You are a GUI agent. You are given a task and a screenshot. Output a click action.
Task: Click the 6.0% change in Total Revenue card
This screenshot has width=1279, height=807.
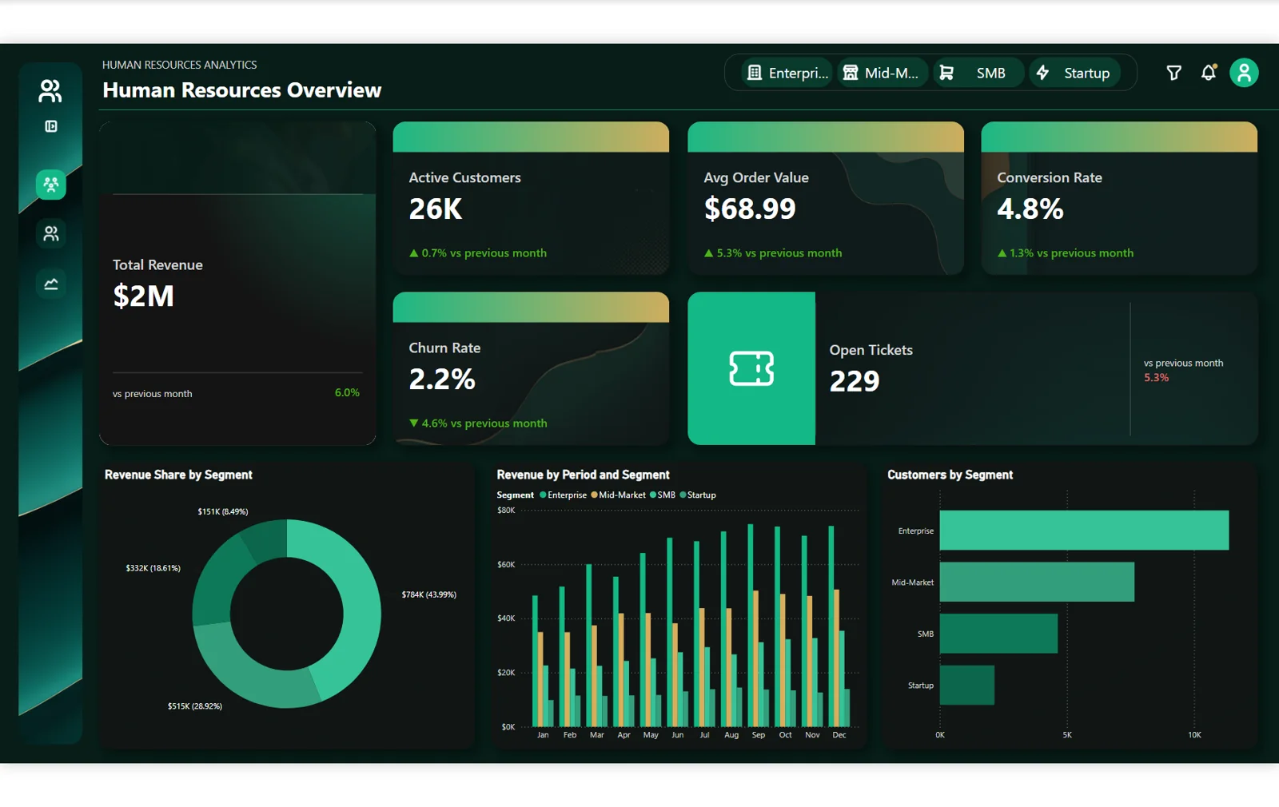point(347,393)
